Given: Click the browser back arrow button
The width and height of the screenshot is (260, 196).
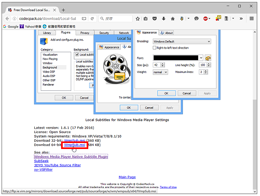Looking at the screenshot, I should tap(7, 19).
